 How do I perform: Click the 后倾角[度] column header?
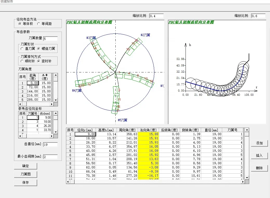tap(169, 130)
